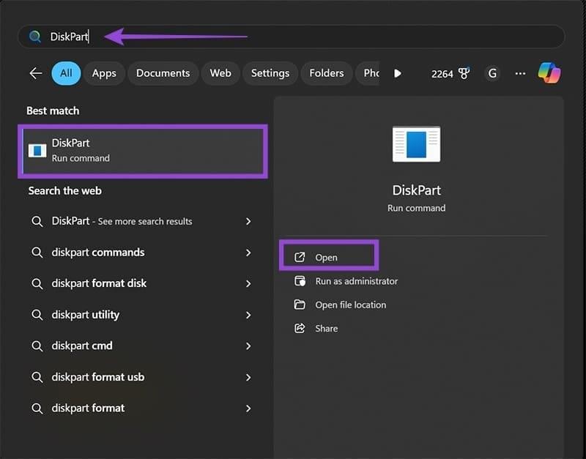Click the large DiskPart app icon
The height and width of the screenshot is (459, 586).
(x=416, y=143)
